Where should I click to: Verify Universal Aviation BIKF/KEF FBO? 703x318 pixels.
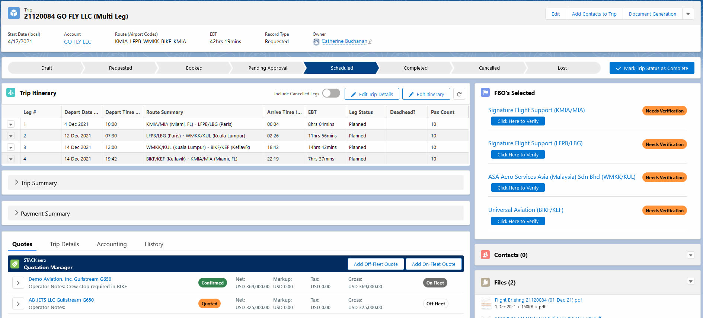point(518,221)
